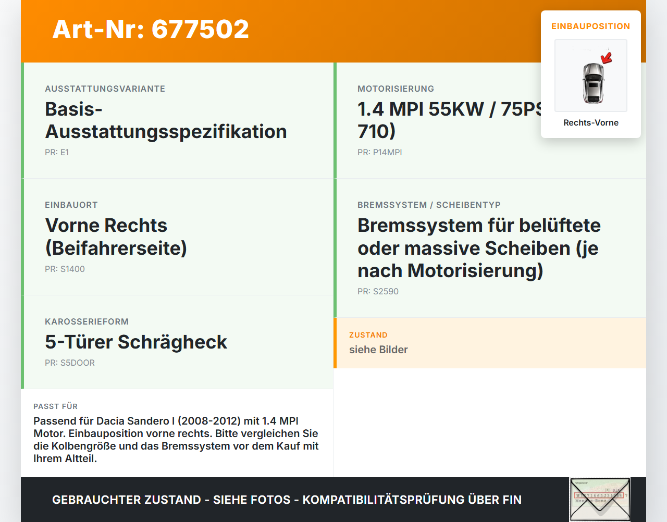Viewport: 667px width, 522px height.
Task: Click the GEBRAUCHTER ZUSTAND footer banner text
Action: click(x=287, y=500)
